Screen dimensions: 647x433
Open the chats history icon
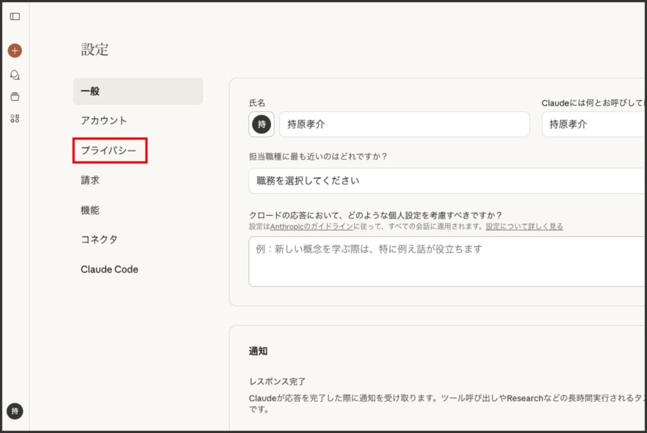(15, 75)
